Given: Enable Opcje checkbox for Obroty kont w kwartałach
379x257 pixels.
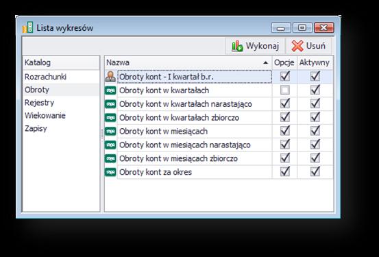Looking at the screenshot, I should (x=284, y=90).
